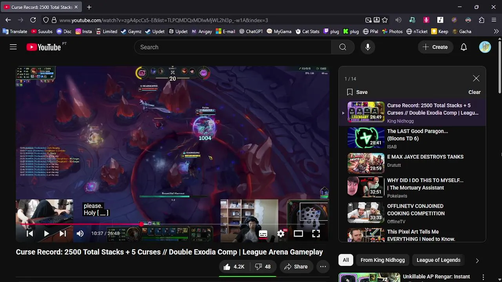Dislike the video with thumbs down

263,267
